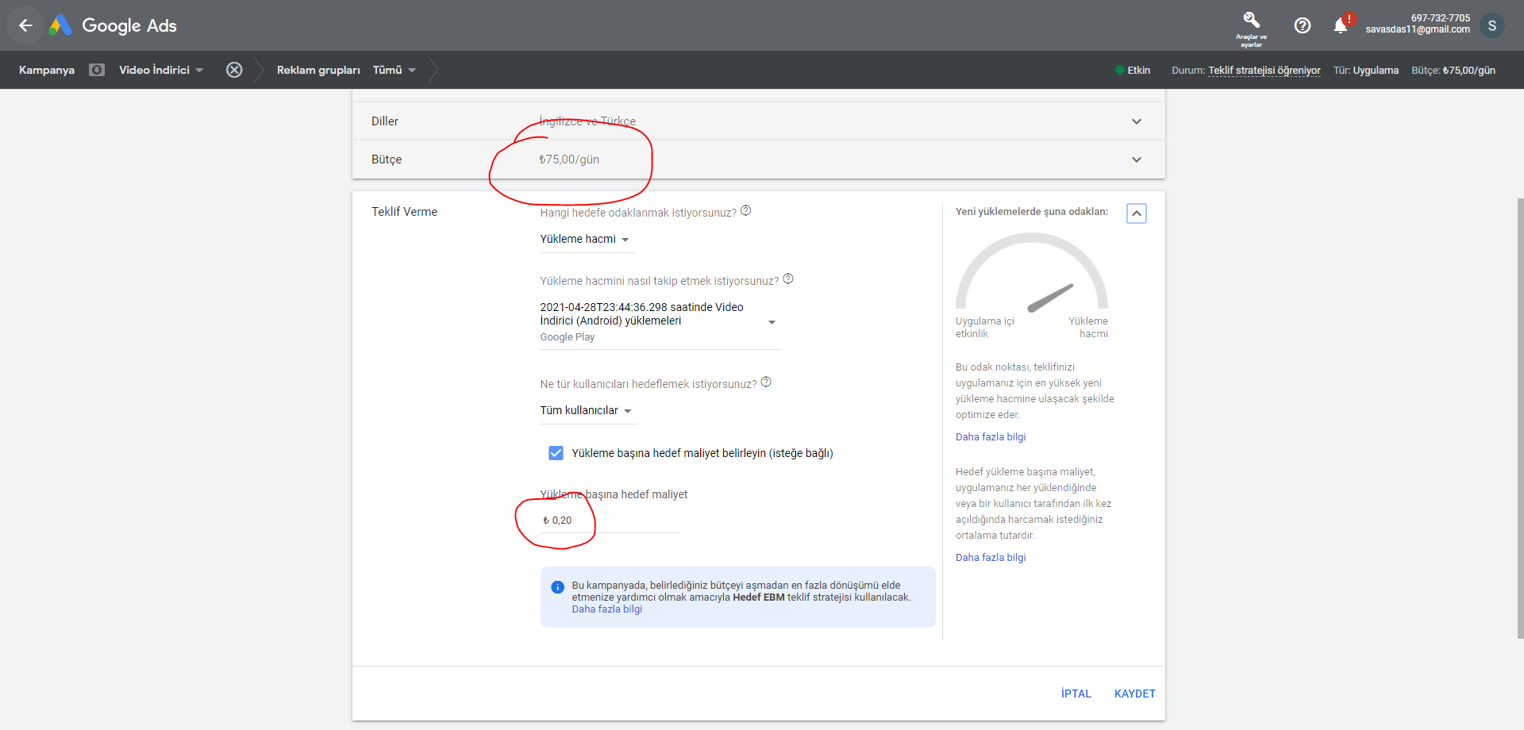Open Tools and settings wrench icon

tap(1252, 21)
